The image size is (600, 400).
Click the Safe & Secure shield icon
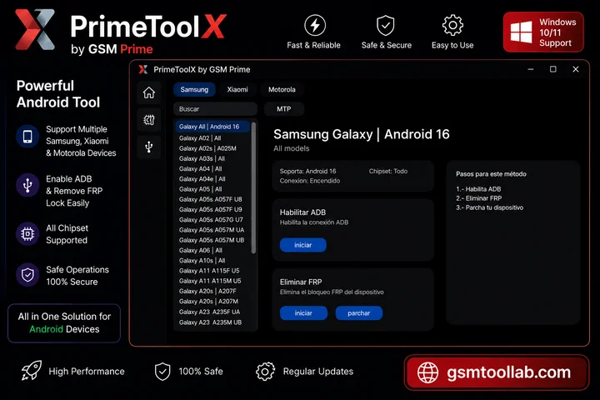(x=385, y=25)
